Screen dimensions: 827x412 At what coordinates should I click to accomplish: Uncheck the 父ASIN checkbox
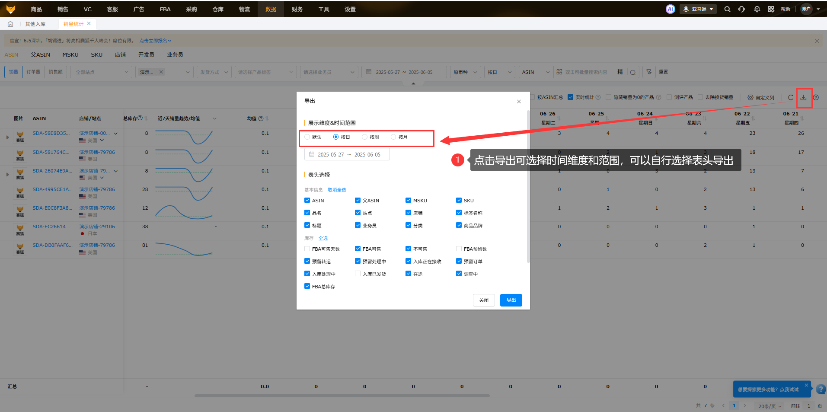pyautogui.click(x=358, y=201)
